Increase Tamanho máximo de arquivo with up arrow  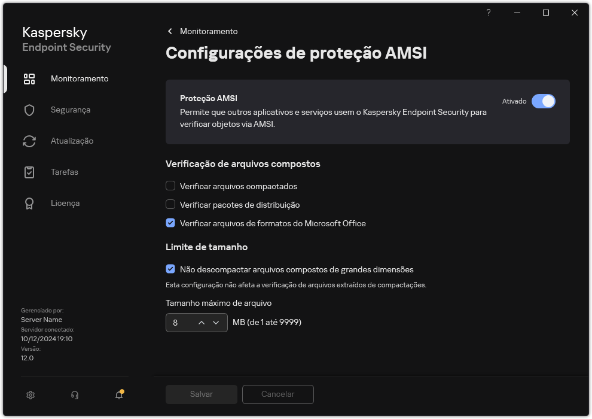point(202,323)
